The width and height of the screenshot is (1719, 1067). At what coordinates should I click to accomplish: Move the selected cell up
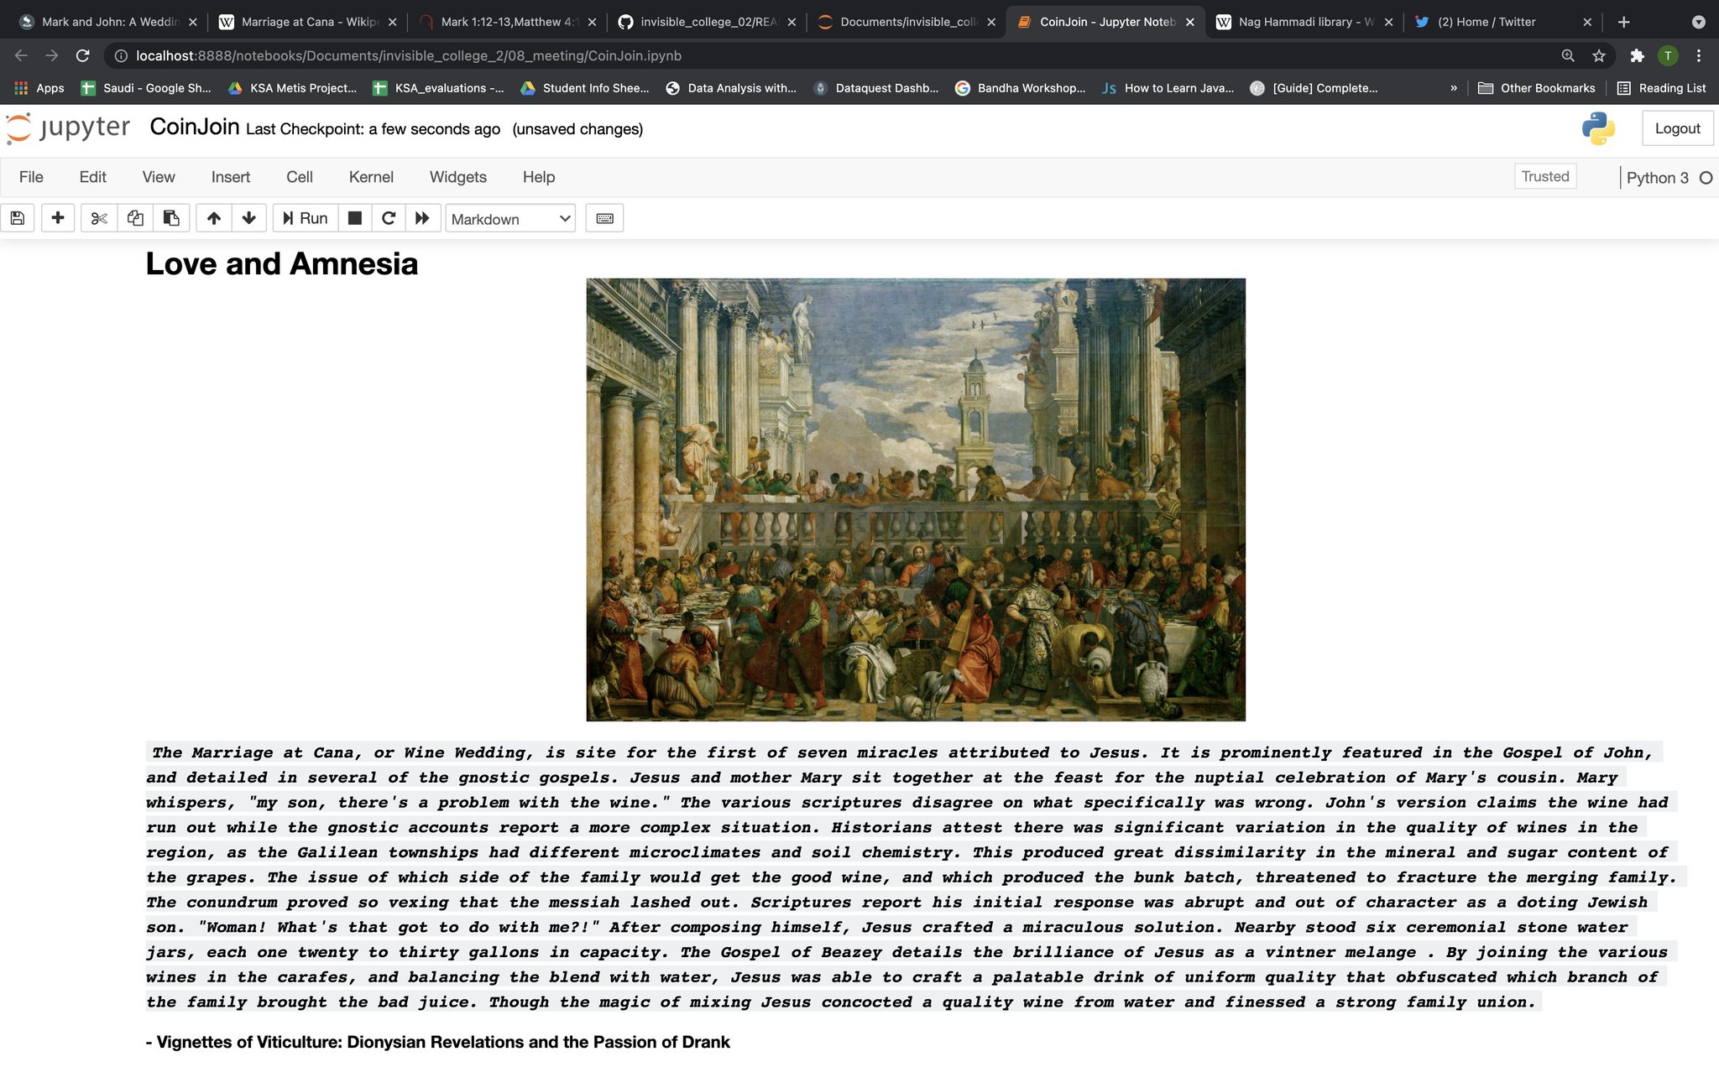click(214, 218)
